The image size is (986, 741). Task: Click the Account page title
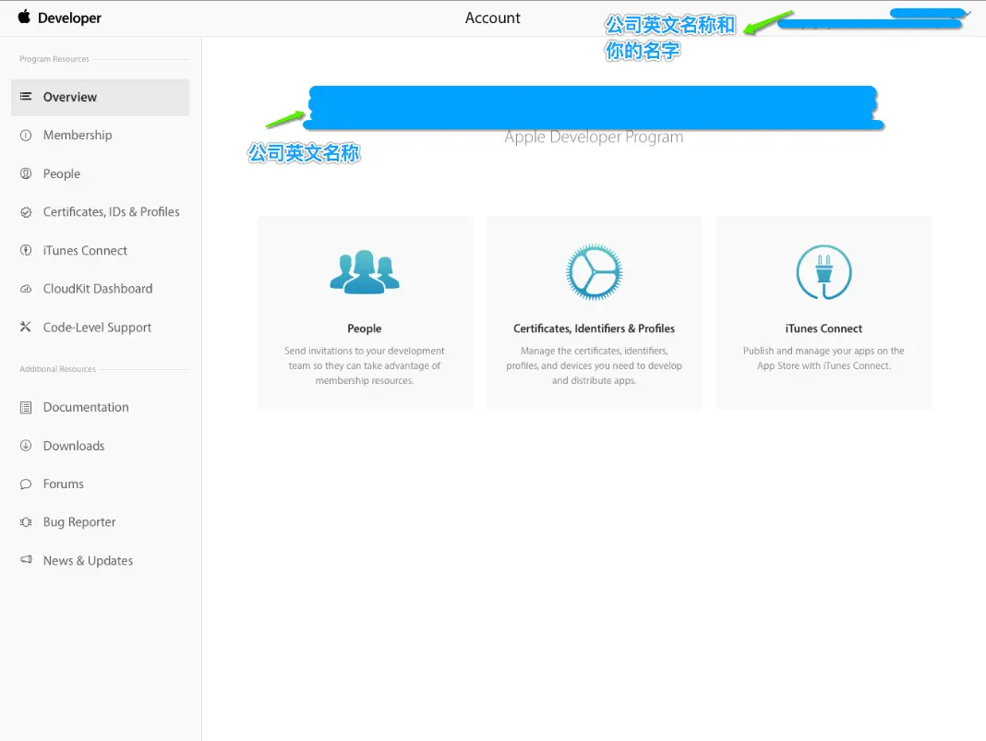(492, 18)
